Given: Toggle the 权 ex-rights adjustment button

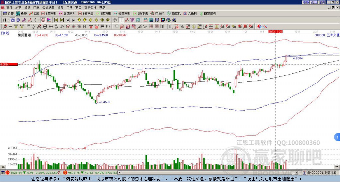Looking at the screenshot, I should [43, 20].
